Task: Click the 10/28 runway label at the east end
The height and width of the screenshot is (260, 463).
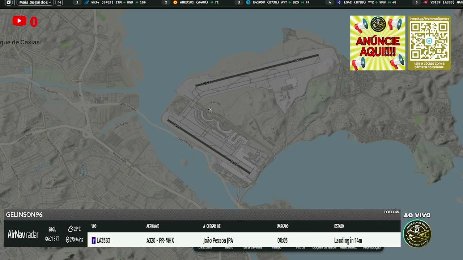Action: click(298, 60)
